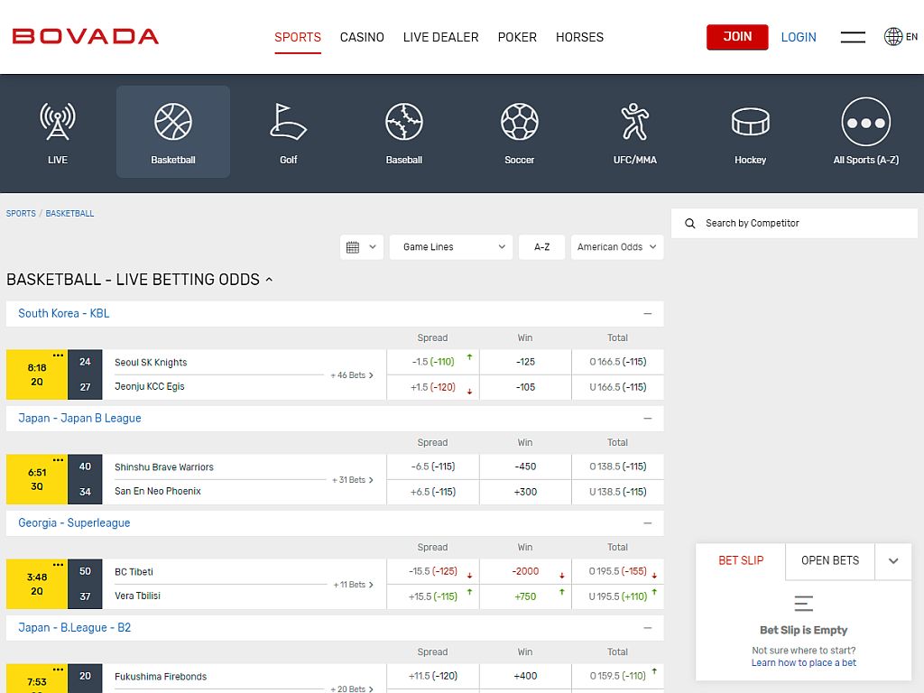Viewport: 924px width, 693px height.
Task: Select the OPEN BETS tab
Action: tap(830, 561)
